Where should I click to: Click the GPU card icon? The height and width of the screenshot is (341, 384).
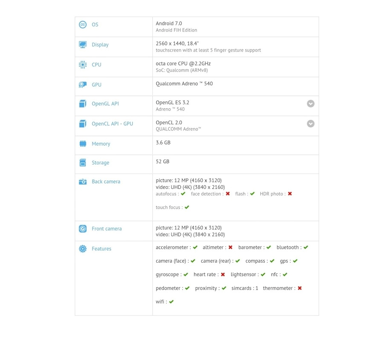click(x=83, y=85)
